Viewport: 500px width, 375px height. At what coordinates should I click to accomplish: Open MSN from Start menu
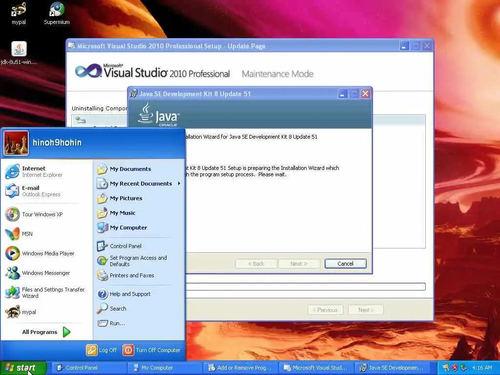tap(46, 234)
